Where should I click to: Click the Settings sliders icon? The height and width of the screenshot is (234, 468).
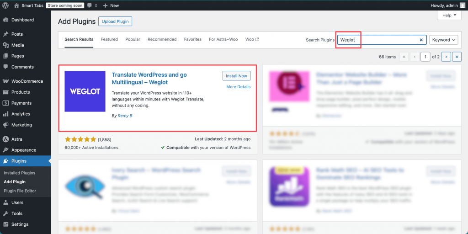5,224
